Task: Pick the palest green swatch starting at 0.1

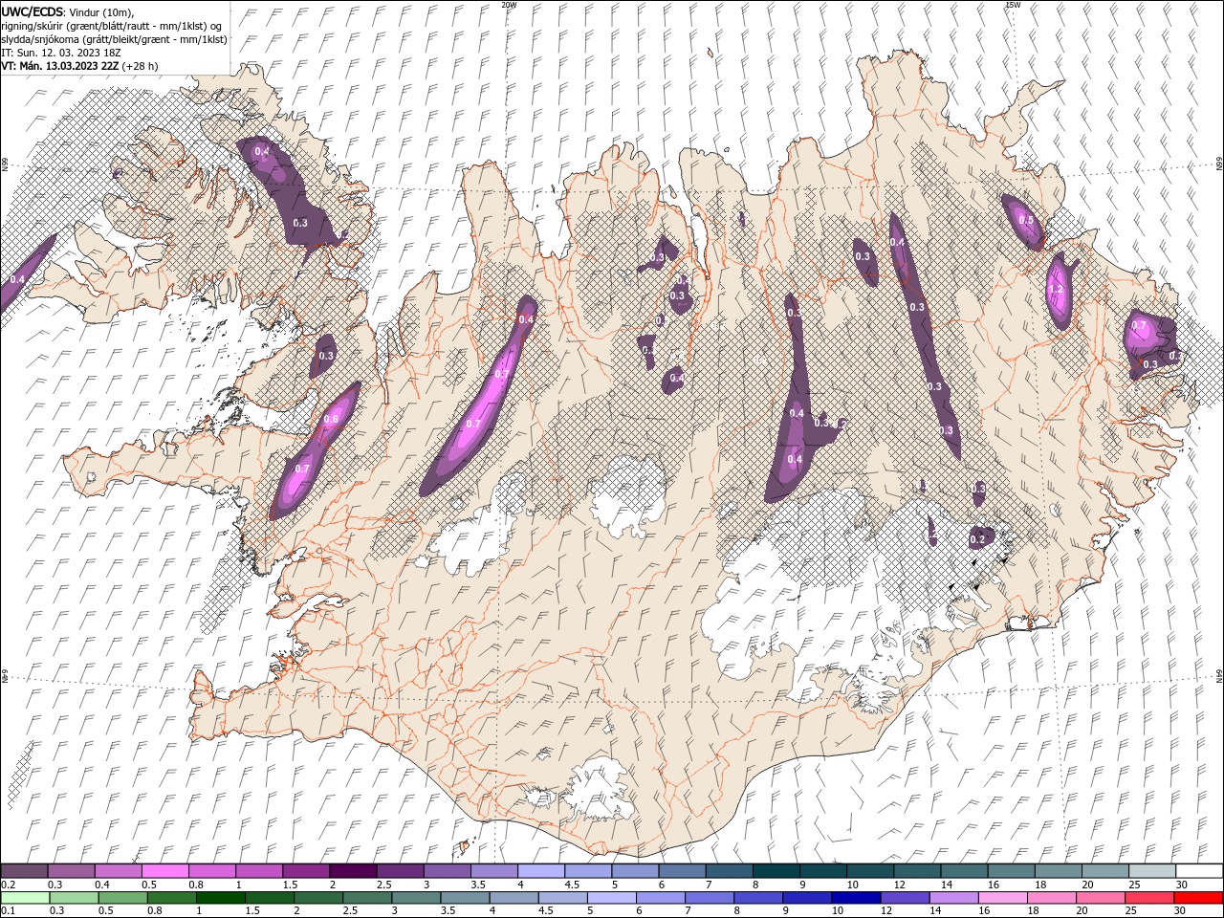Action: (x=25, y=898)
